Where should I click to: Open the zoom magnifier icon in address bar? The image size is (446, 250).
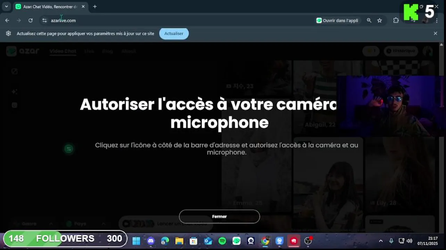(x=369, y=20)
